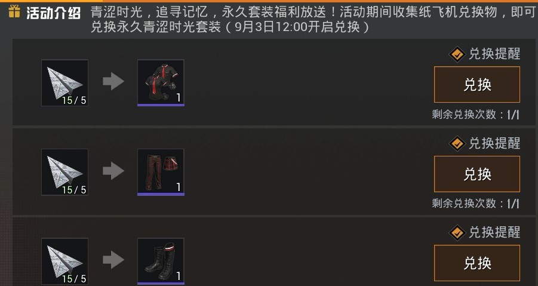Image resolution: width=538 pixels, height=286 pixels.
Task: Select the red pants and skirt reward
Action: (161, 172)
